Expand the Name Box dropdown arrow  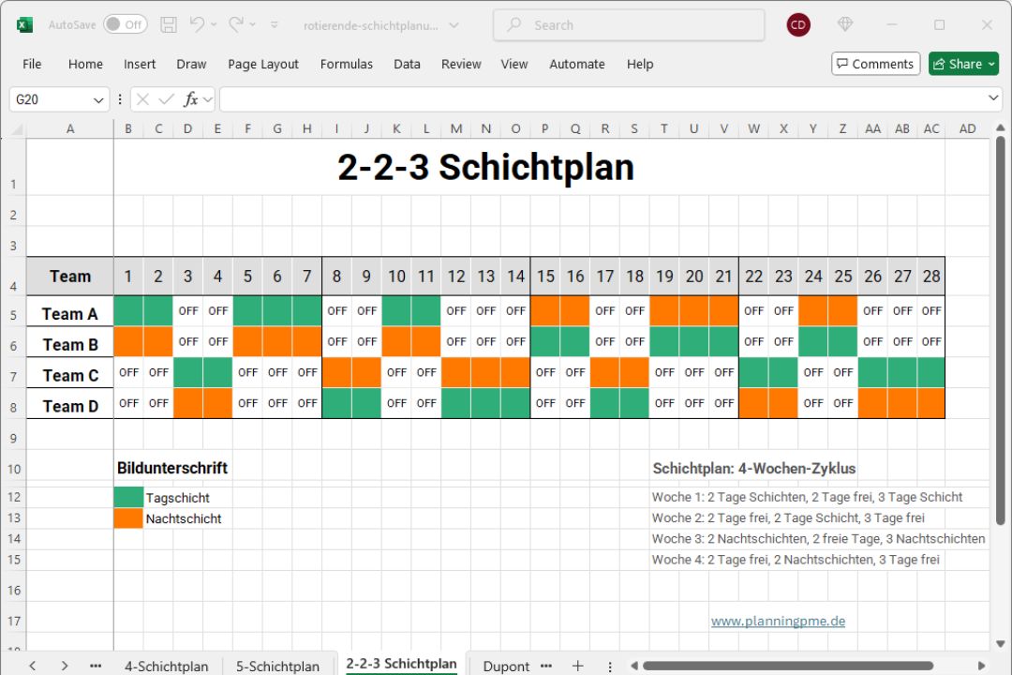pyautogui.click(x=98, y=99)
